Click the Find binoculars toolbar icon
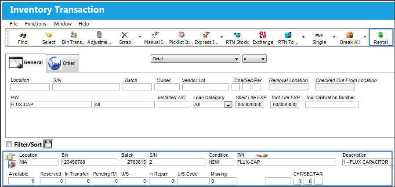This screenshot has width=395, height=187. [x=23, y=35]
